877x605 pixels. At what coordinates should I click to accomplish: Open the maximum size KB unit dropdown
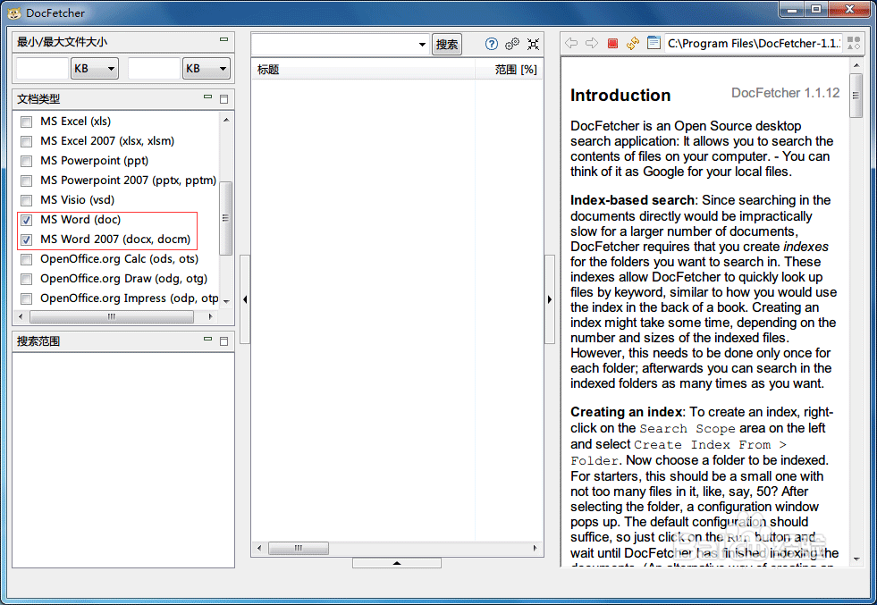pyautogui.click(x=207, y=68)
